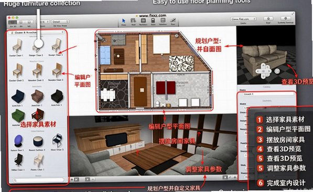The height and width of the screenshot is (192, 313).
Task: Click the round orbit button beside navigation pad
Action: coord(277,71)
